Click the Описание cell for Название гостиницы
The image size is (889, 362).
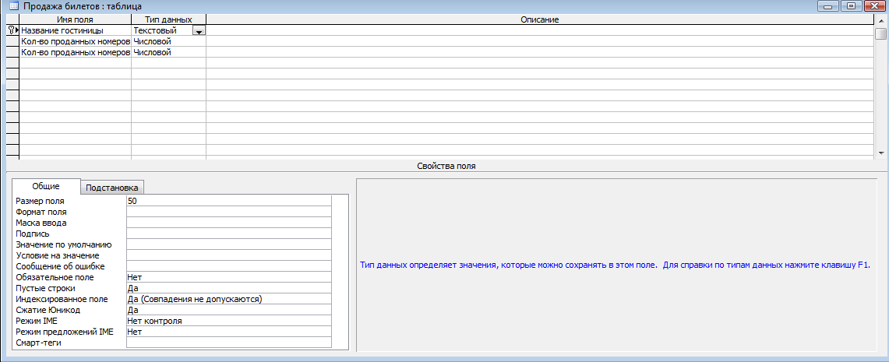tap(539, 30)
